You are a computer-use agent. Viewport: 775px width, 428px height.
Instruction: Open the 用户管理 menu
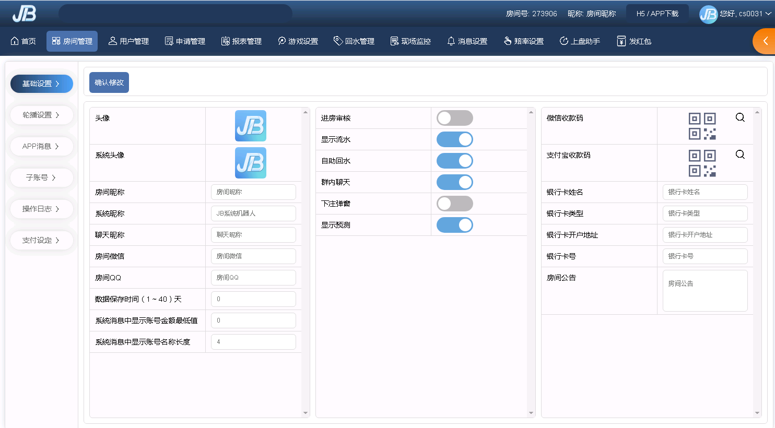128,41
